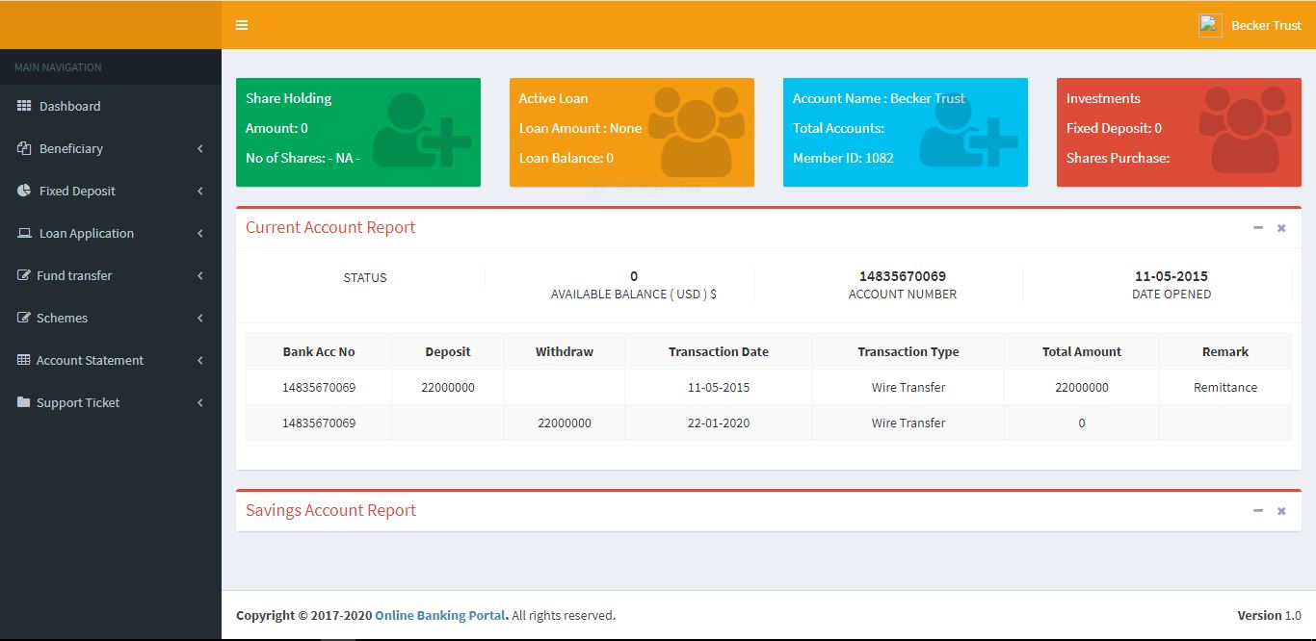The image size is (1316, 641).
Task: Click the Account Statement table icon
Action: pos(24,360)
